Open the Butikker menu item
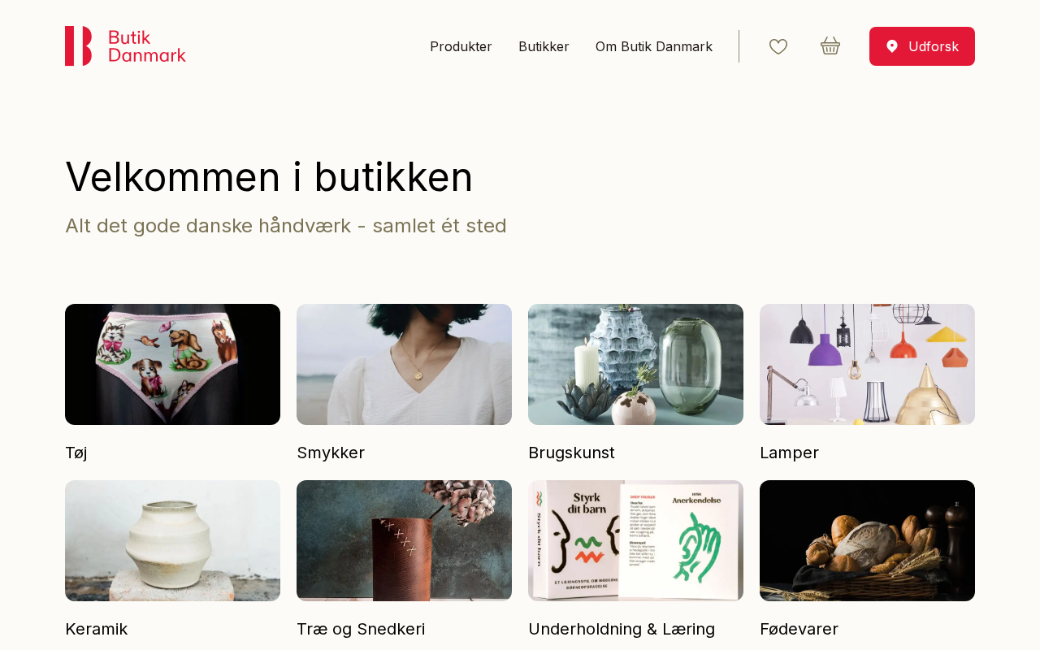The image size is (1040, 650). point(544,46)
